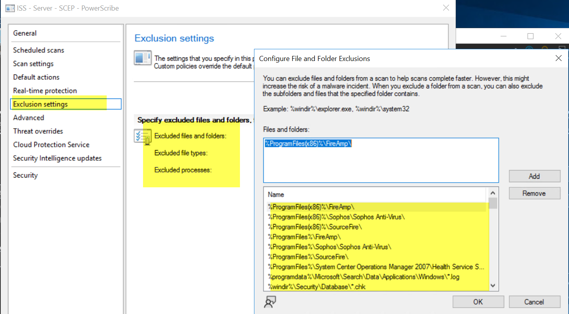Select %ProgramFiles%\Sophos\Sophos Anti-Virus\ entry
Screen dimensions: 569x314
(377, 247)
